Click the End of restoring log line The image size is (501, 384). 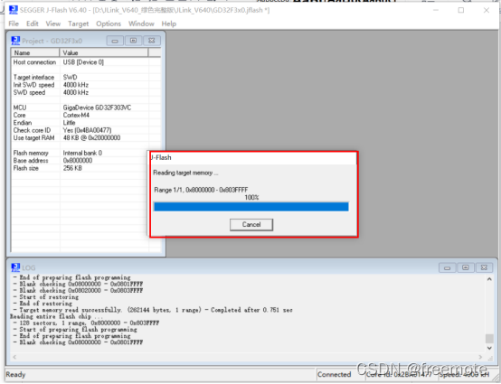tap(43, 304)
